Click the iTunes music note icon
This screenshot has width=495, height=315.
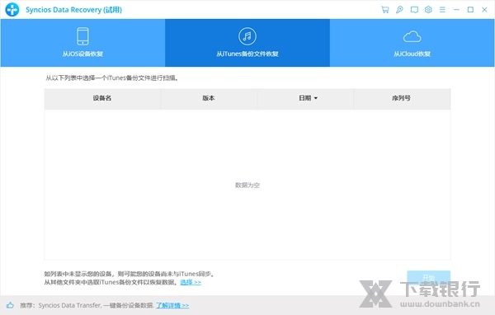point(247,36)
